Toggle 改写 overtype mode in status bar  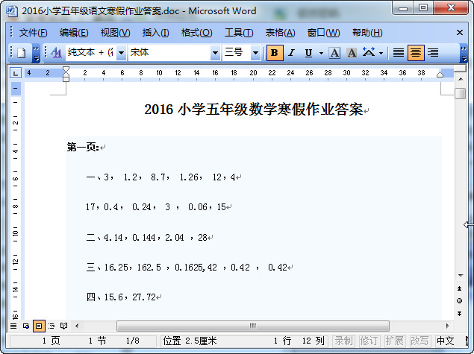pos(420,341)
